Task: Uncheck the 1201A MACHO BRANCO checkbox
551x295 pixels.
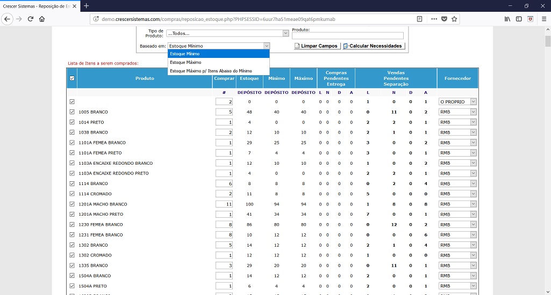Action: pyautogui.click(x=72, y=204)
